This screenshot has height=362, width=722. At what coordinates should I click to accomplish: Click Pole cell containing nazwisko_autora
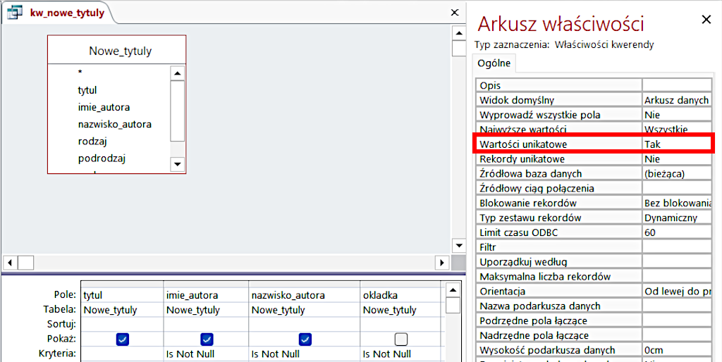click(305, 295)
